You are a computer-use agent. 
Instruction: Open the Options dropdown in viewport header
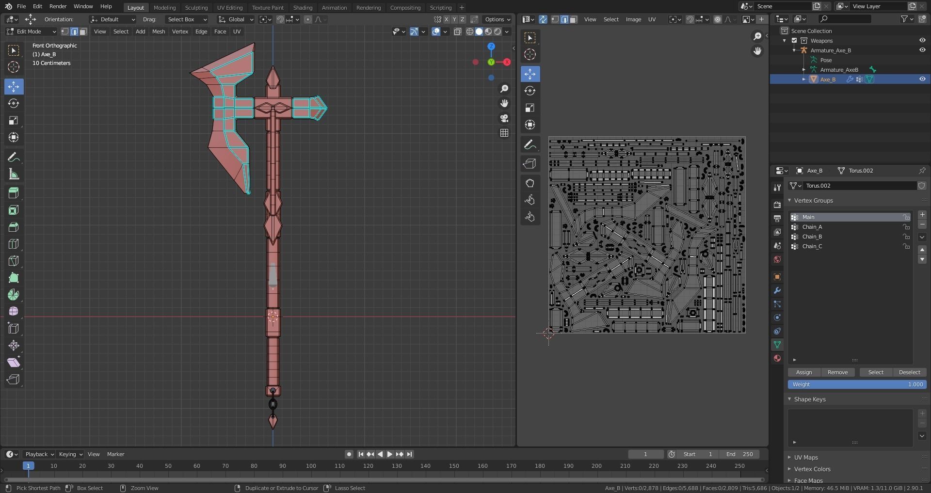[x=498, y=19]
